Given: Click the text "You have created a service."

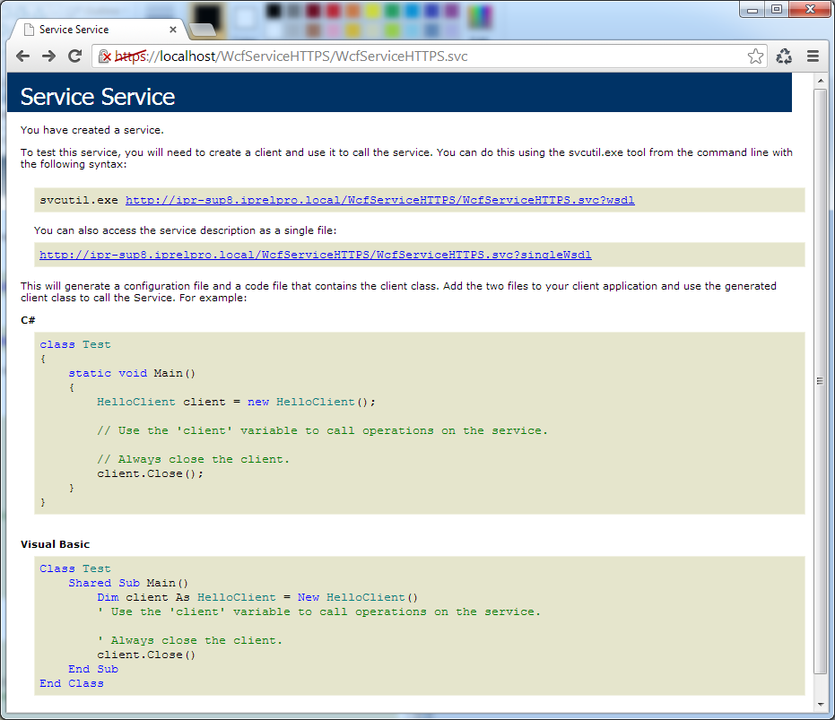Looking at the screenshot, I should (x=92, y=130).
